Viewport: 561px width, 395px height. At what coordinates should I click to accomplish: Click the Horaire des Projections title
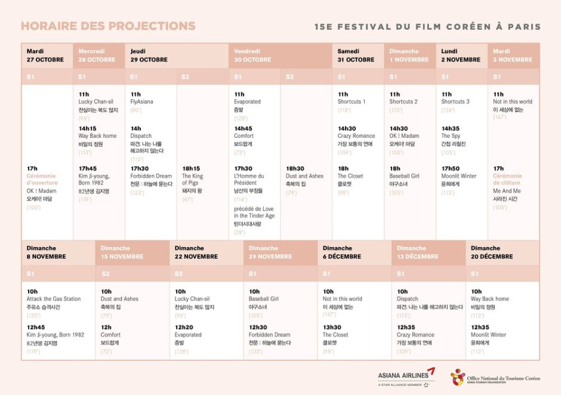(108, 26)
